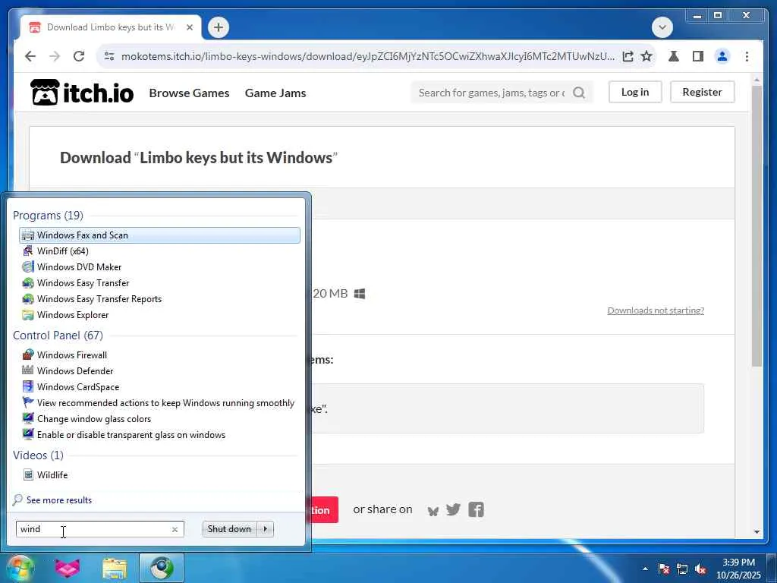Bookmark this page with the star icon
The height and width of the screenshot is (583, 777).
(646, 56)
